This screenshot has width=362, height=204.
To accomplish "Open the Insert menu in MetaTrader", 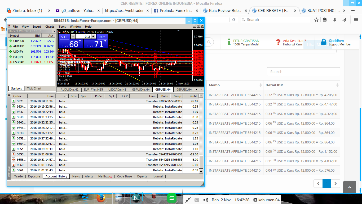I will (37, 27).
